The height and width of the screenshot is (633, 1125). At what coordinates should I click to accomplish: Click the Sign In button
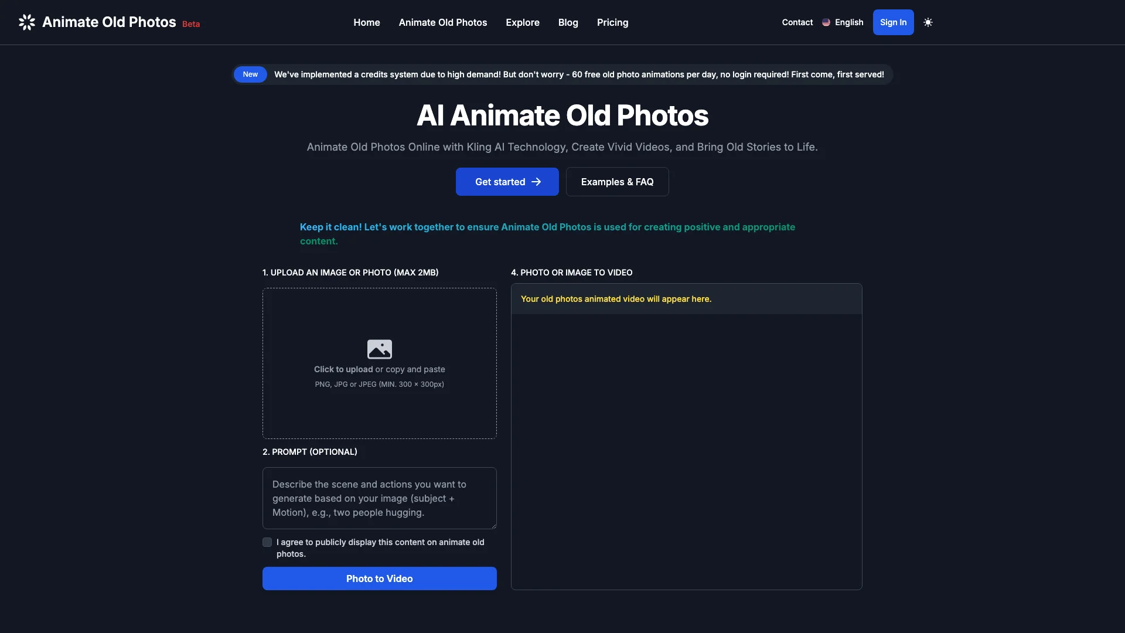tap(893, 22)
